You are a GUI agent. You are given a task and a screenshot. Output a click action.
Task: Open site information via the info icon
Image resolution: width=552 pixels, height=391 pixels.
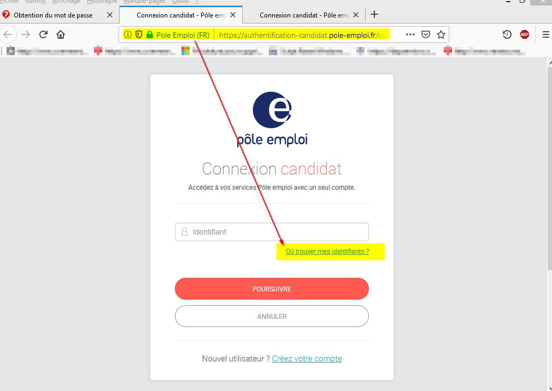pyautogui.click(x=128, y=34)
